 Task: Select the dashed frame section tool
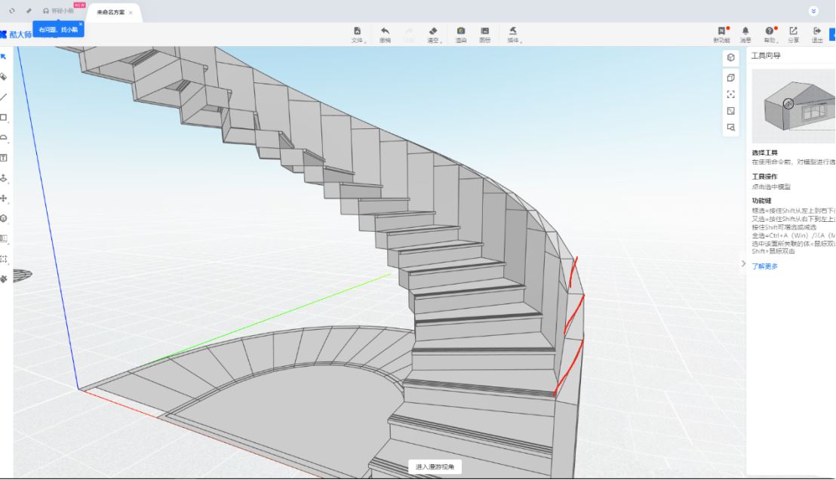3,259
